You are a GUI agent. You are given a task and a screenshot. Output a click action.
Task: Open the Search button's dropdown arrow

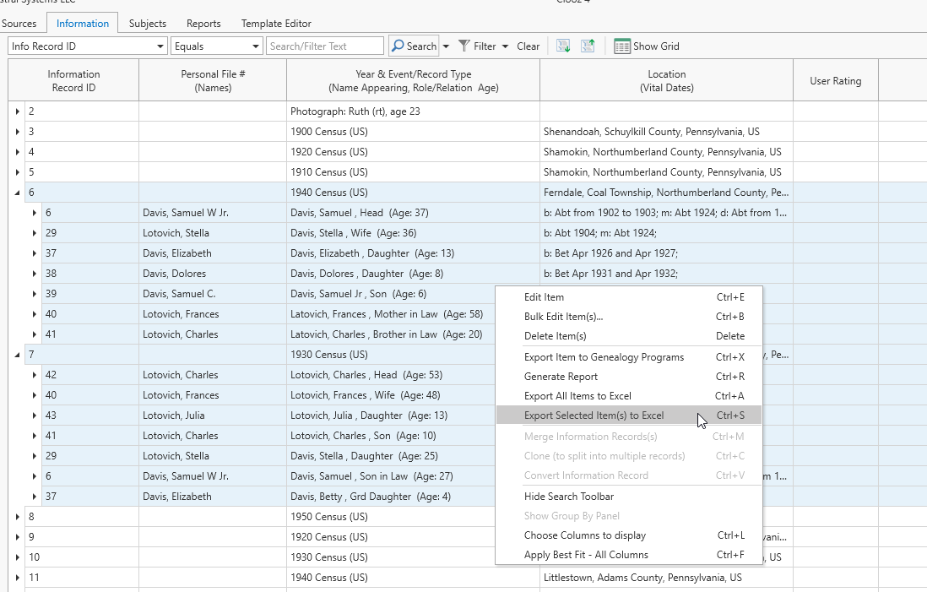click(446, 46)
